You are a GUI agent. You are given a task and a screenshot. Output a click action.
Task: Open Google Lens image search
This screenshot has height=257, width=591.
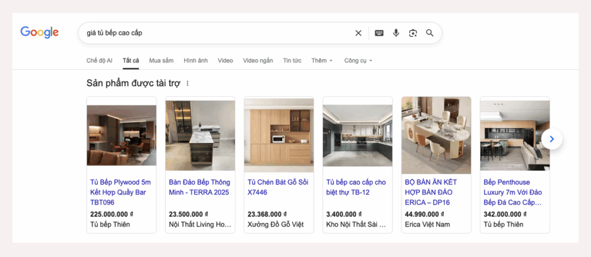tap(413, 33)
